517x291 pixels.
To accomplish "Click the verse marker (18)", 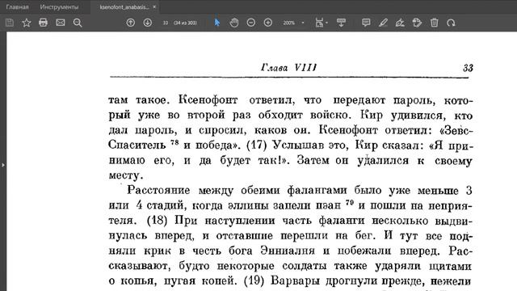I will click(157, 220).
